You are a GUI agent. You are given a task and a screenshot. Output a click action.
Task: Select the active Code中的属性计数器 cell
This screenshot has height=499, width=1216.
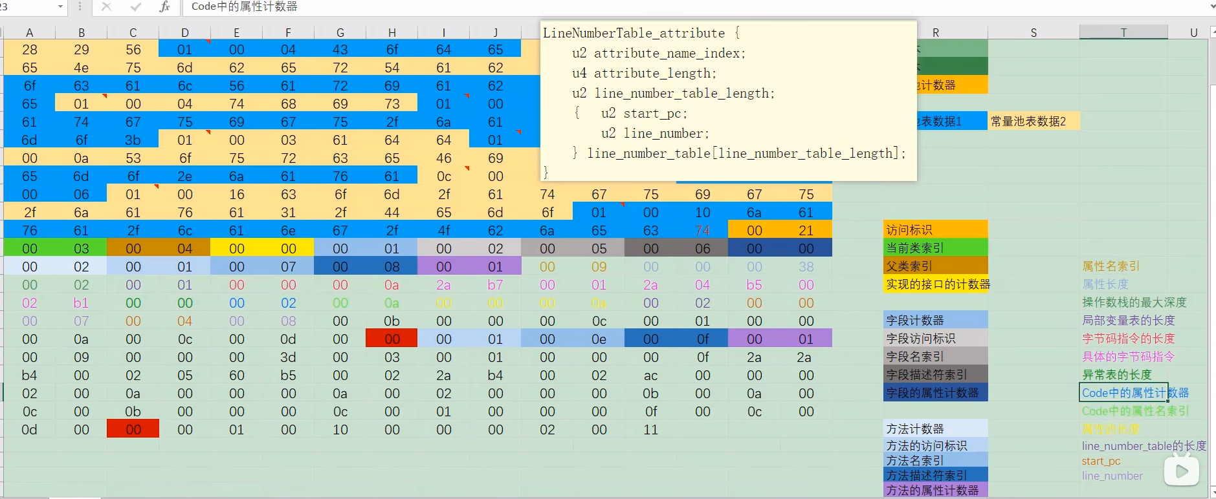(x=1123, y=392)
